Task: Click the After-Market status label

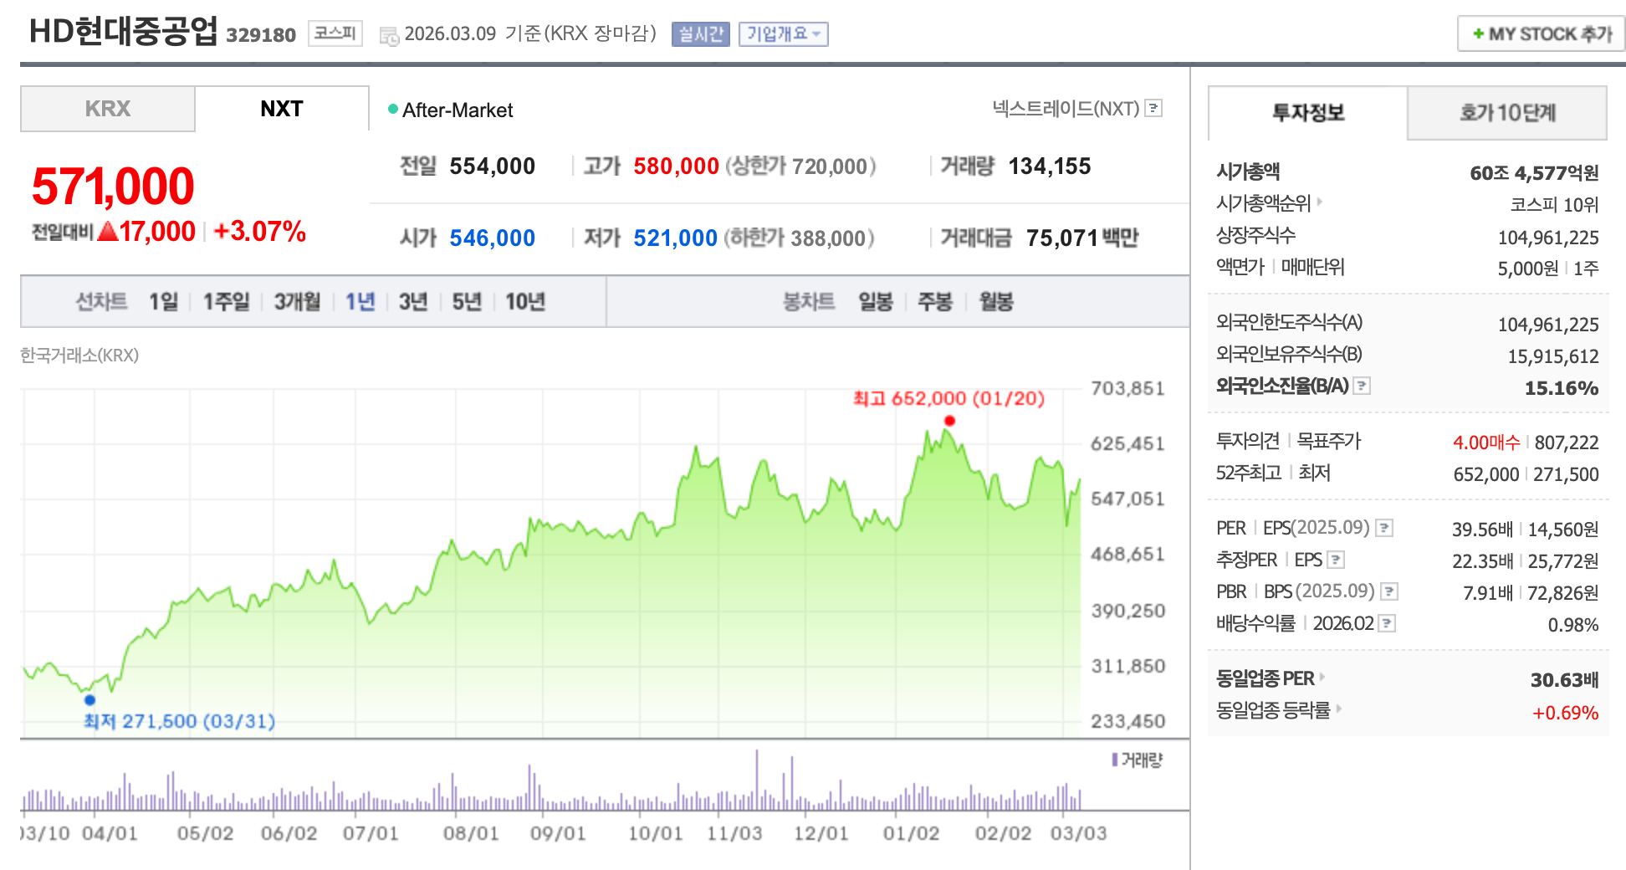Action: (458, 110)
